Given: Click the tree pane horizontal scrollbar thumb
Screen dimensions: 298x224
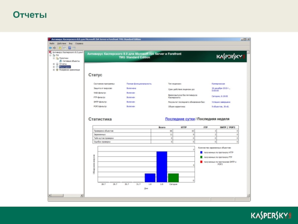Looking at the screenshot, I should coord(57,195).
